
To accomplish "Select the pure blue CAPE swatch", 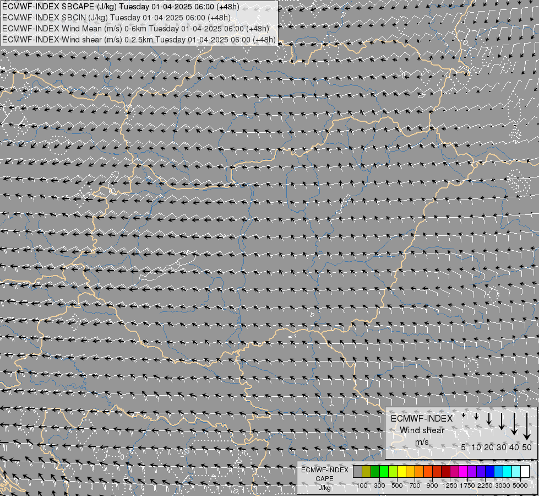I will point(489,471).
